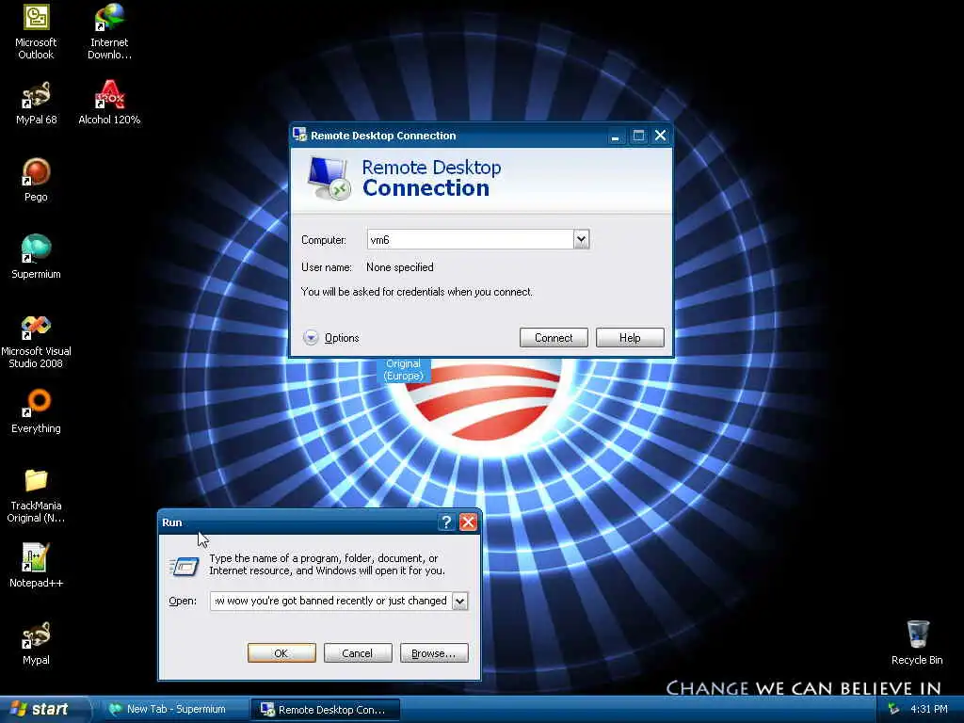Select the TrackMania Original folder icon
This screenshot has width=964, height=723.
tap(36, 495)
